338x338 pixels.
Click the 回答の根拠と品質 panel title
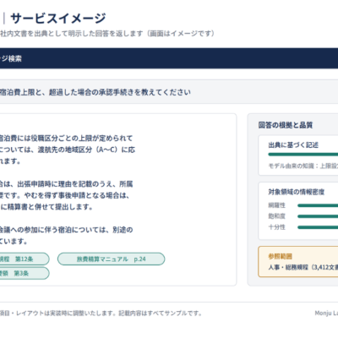tap(286, 125)
